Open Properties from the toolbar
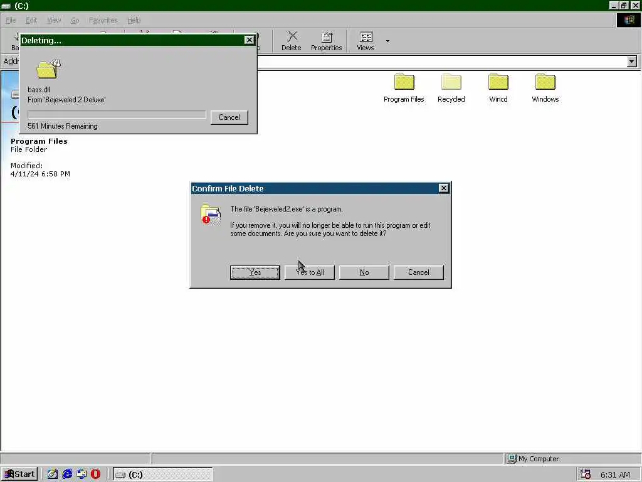642x482 pixels. click(326, 41)
